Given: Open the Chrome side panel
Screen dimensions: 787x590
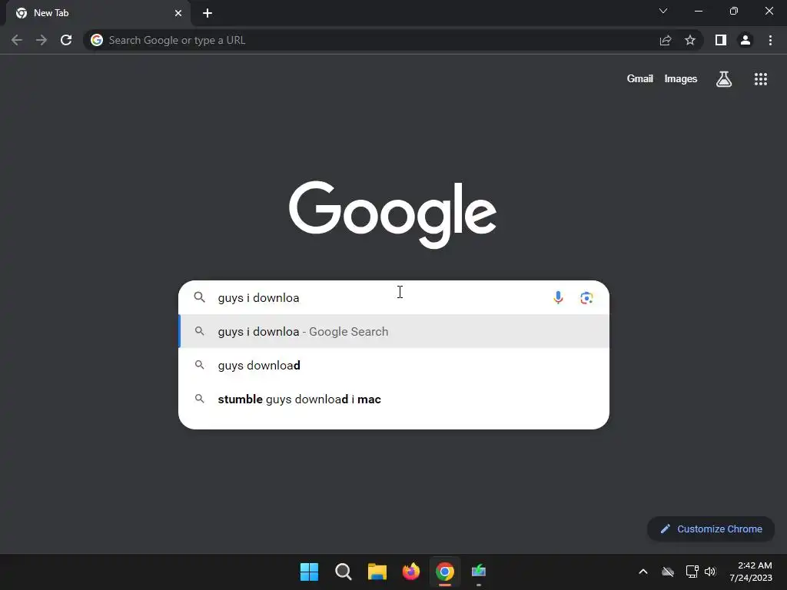Looking at the screenshot, I should [721, 40].
